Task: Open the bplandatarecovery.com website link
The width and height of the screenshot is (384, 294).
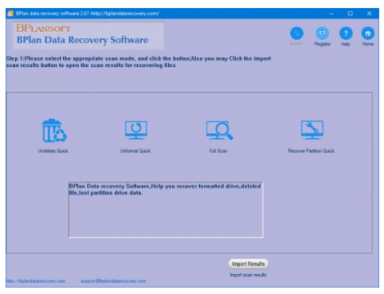Action: (35, 281)
